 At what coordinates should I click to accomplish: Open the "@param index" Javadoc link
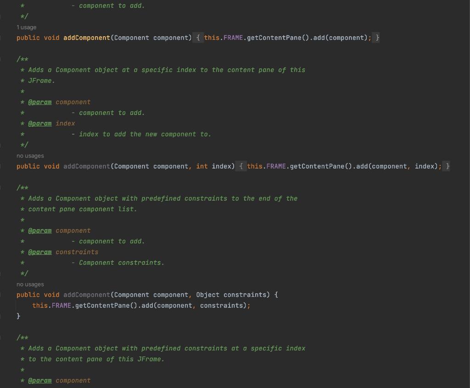tap(40, 123)
